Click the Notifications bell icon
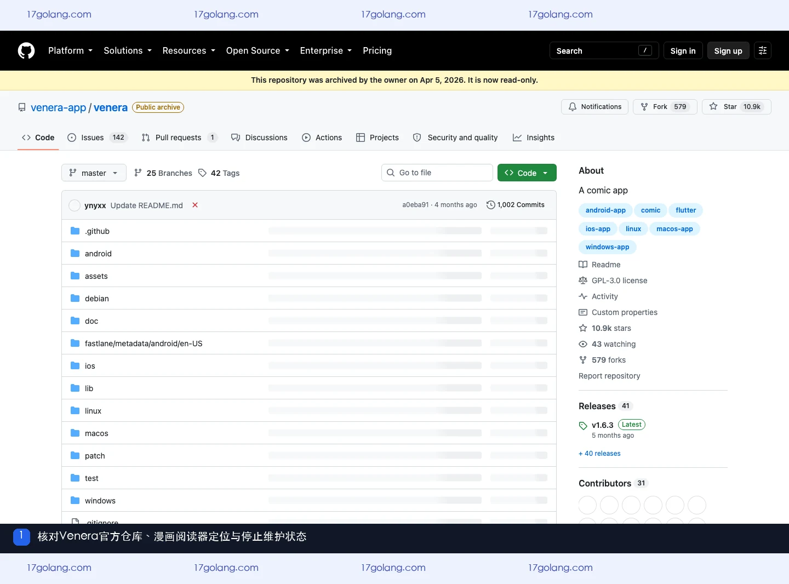Viewport: 789px width, 584px height. tap(573, 107)
